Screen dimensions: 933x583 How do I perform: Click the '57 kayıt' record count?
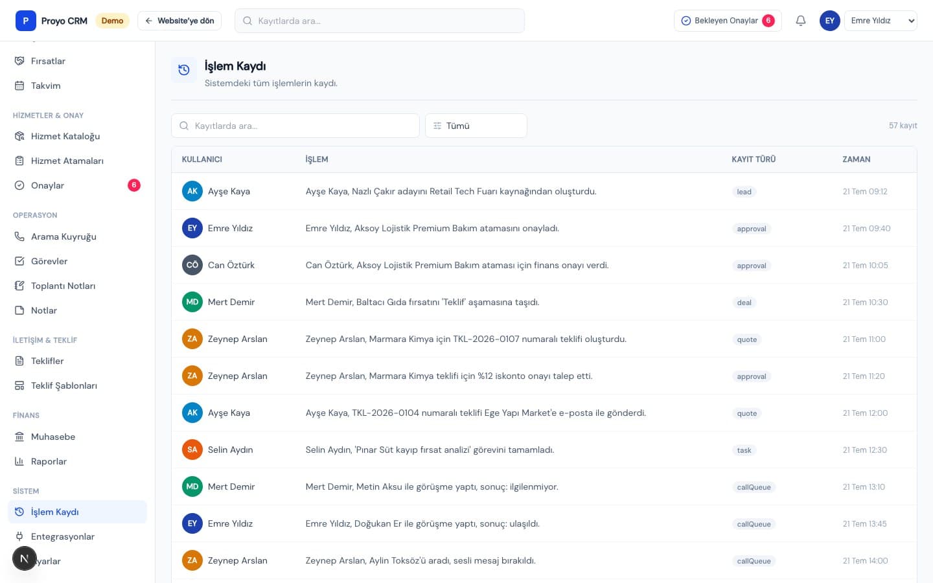(903, 126)
